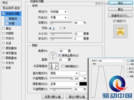Select direction 下 radio button
The height and width of the screenshot is (100, 134).
pos(61,28)
